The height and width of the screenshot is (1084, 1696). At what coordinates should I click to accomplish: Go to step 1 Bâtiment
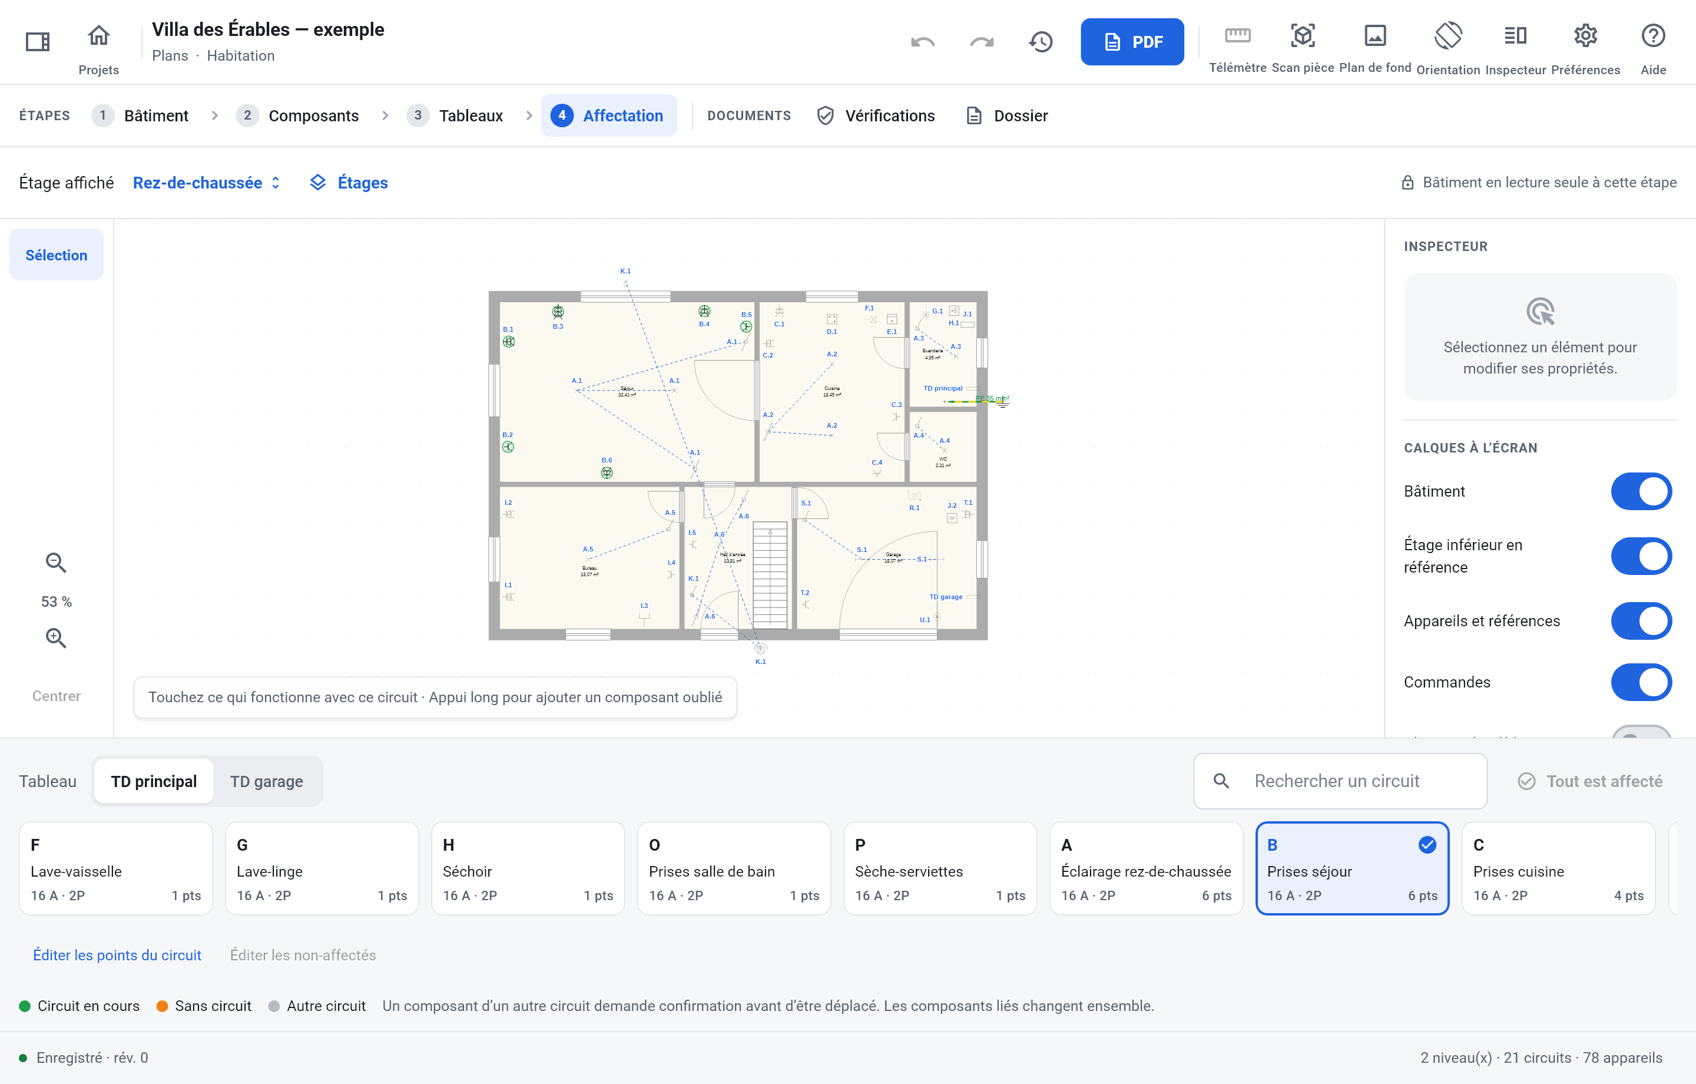[x=141, y=115]
